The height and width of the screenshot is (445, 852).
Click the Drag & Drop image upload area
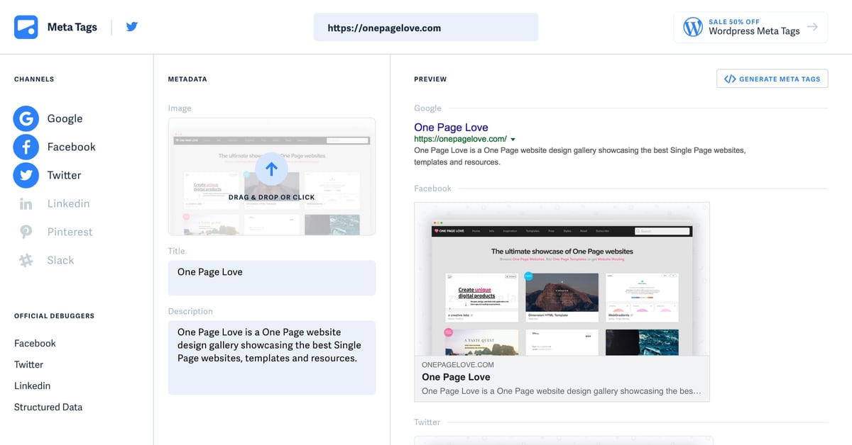tap(272, 176)
